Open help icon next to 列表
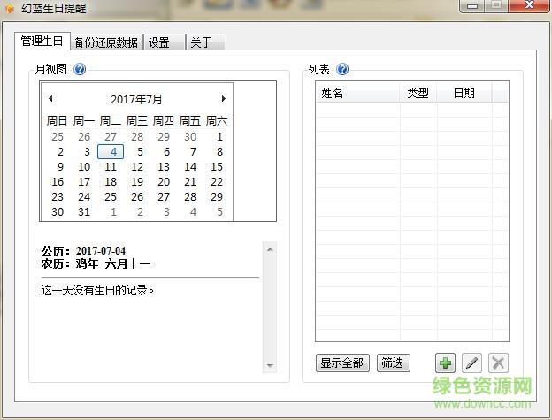 click(342, 69)
